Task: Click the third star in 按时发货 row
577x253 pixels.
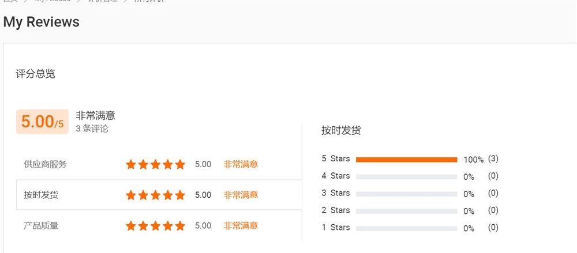Action: click(x=156, y=195)
